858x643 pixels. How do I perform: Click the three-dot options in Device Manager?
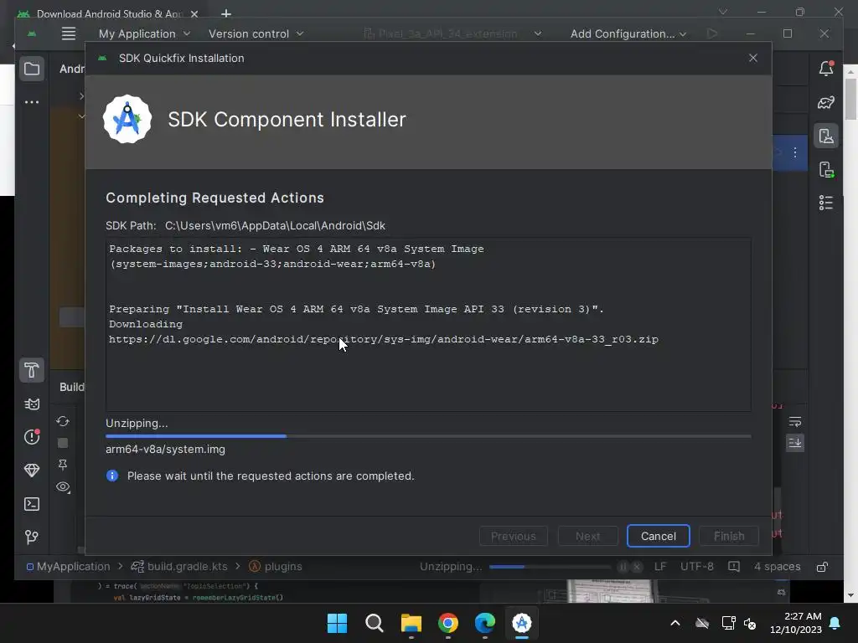(795, 152)
